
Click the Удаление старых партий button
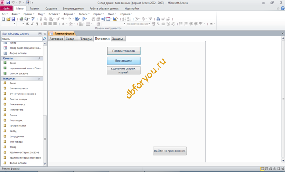(124, 70)
